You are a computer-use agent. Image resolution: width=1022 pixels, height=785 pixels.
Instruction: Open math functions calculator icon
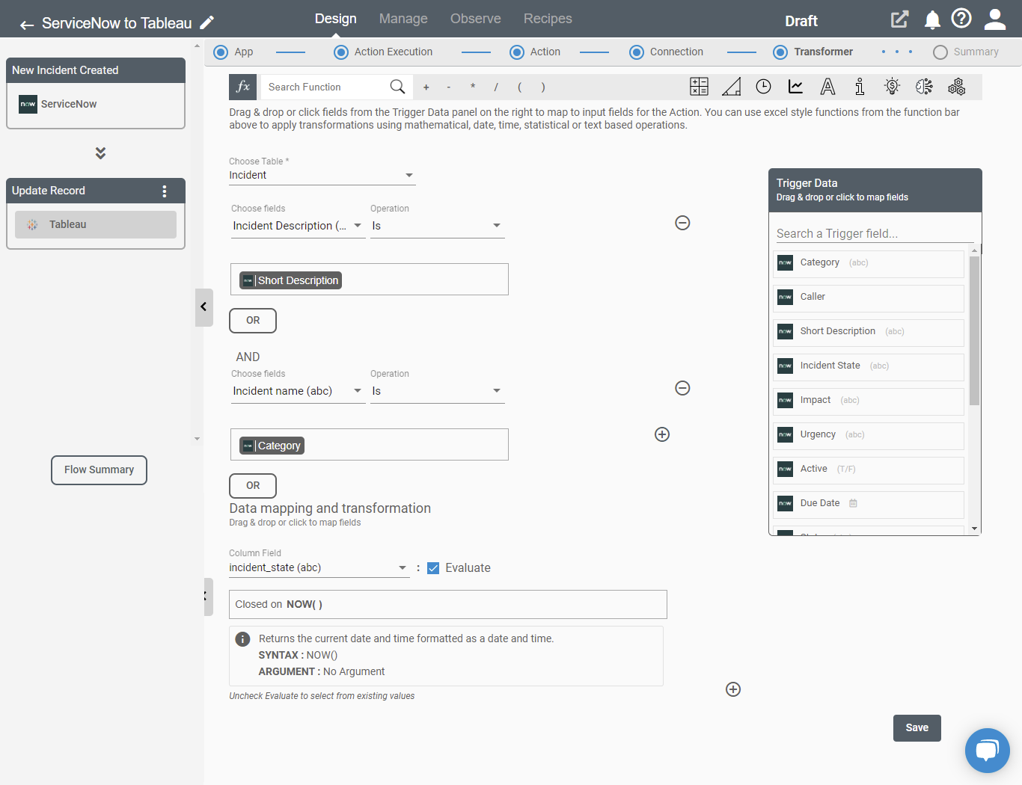point(699,87)
